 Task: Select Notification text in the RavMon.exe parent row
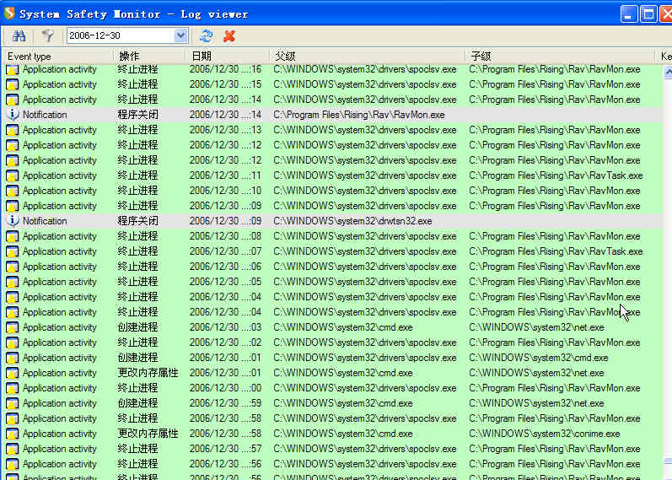(x=45, y=115)
